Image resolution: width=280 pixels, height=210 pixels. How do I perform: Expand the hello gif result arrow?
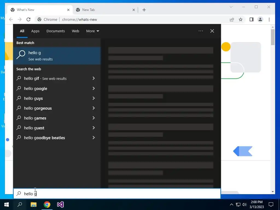(x=94, y=78)
